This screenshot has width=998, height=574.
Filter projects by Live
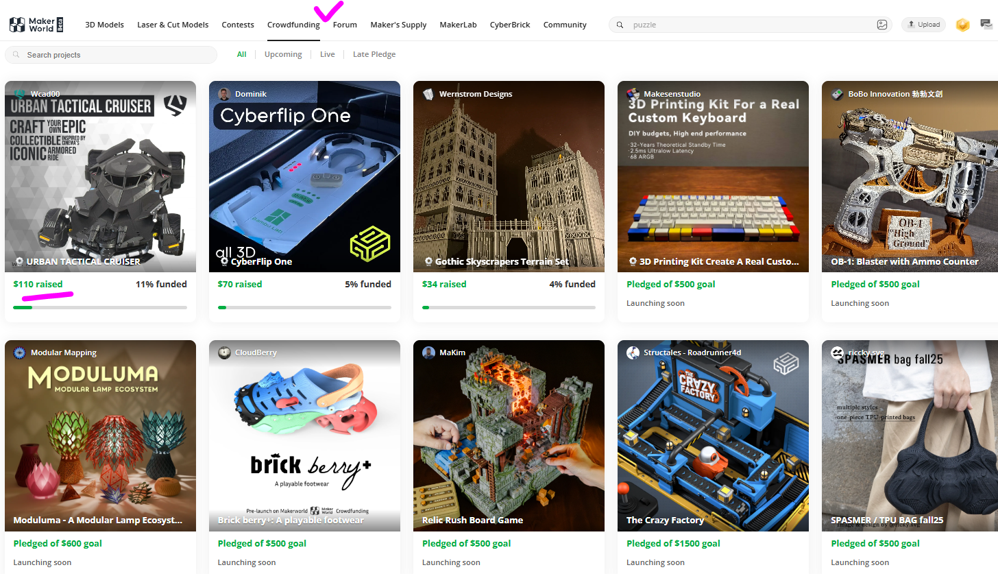point(328,54)
